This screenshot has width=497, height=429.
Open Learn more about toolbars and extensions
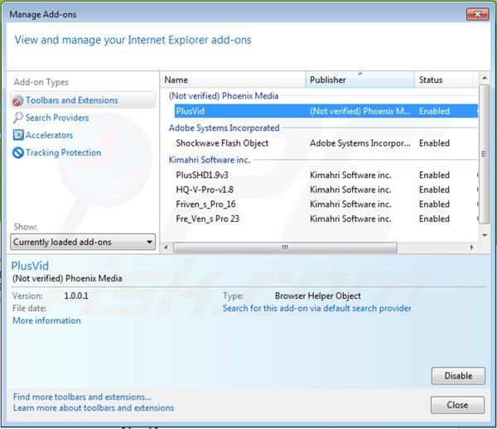[x=94, y=407]
